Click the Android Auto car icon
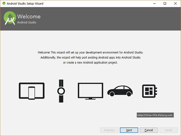Image resolution: width=181 pixels, height=136 pixels. (120, 91)
